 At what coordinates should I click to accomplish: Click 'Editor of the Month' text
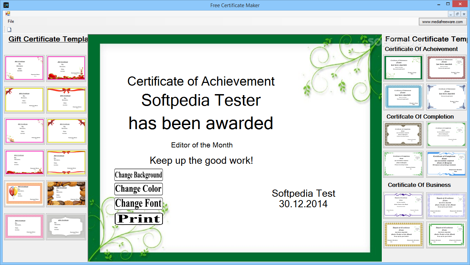[202, 145]
